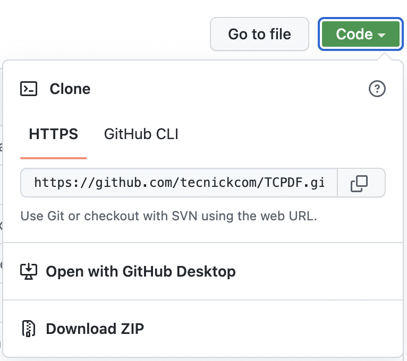
Task: Click the Git or SVN helper text
Action: click(168, 216)
